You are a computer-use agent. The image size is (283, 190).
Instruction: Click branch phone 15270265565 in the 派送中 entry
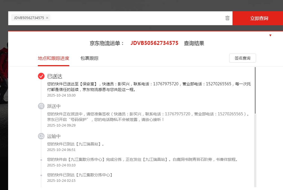[x=231, y=114]
